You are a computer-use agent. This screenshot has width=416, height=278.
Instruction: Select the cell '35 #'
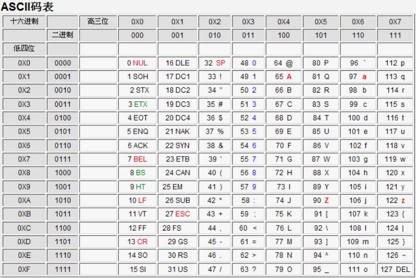pyautogui.click(x=214, y=104)
